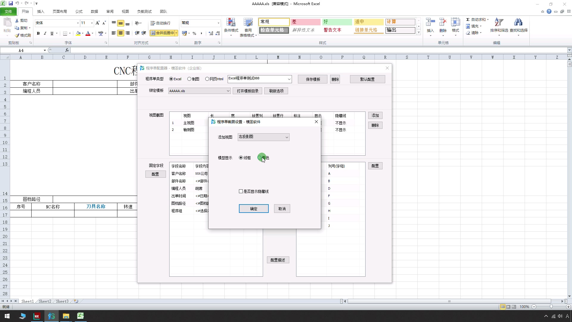
Task: Click the Paste icon in the clipboard group
Action: coord(7,23)
